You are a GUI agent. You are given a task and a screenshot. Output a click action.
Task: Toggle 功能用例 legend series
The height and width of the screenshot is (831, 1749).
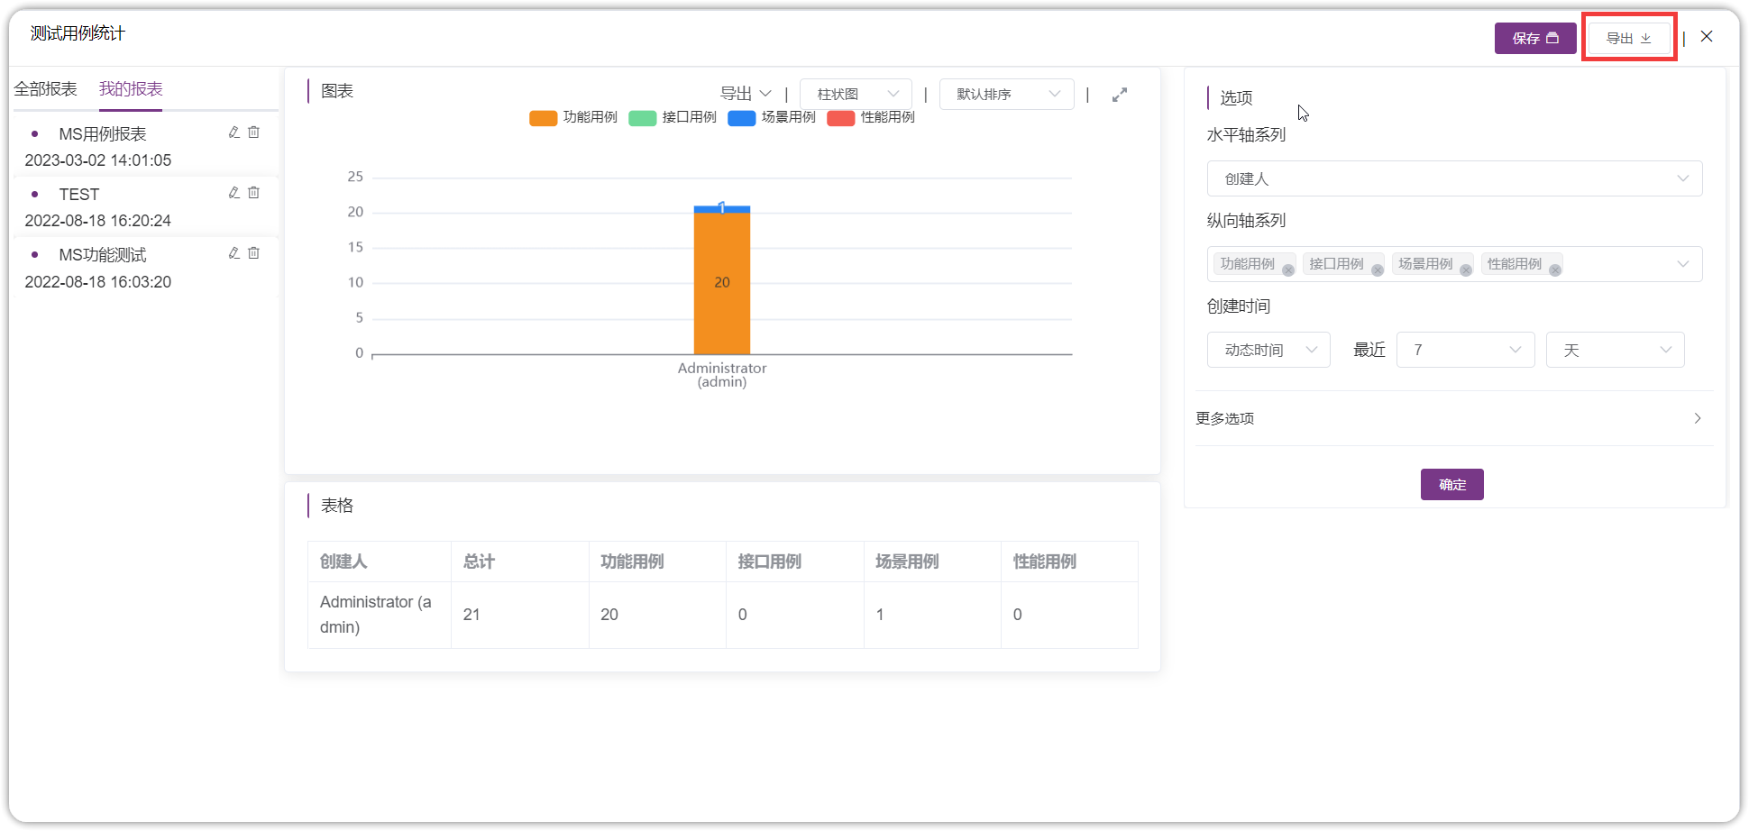[573, 117]
